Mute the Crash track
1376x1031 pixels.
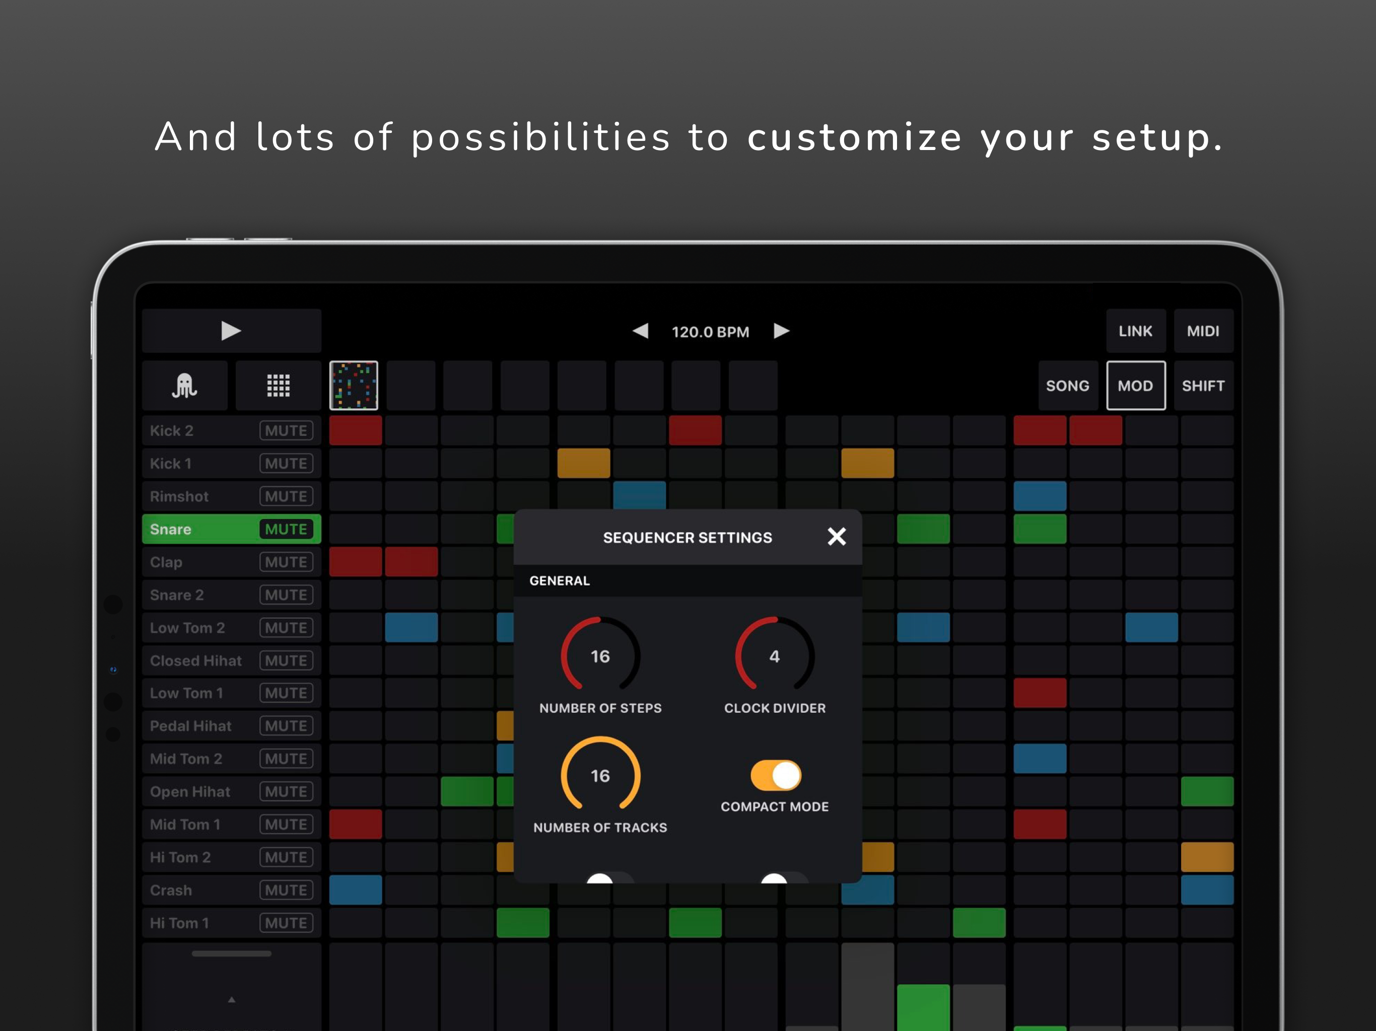point(286,891)
